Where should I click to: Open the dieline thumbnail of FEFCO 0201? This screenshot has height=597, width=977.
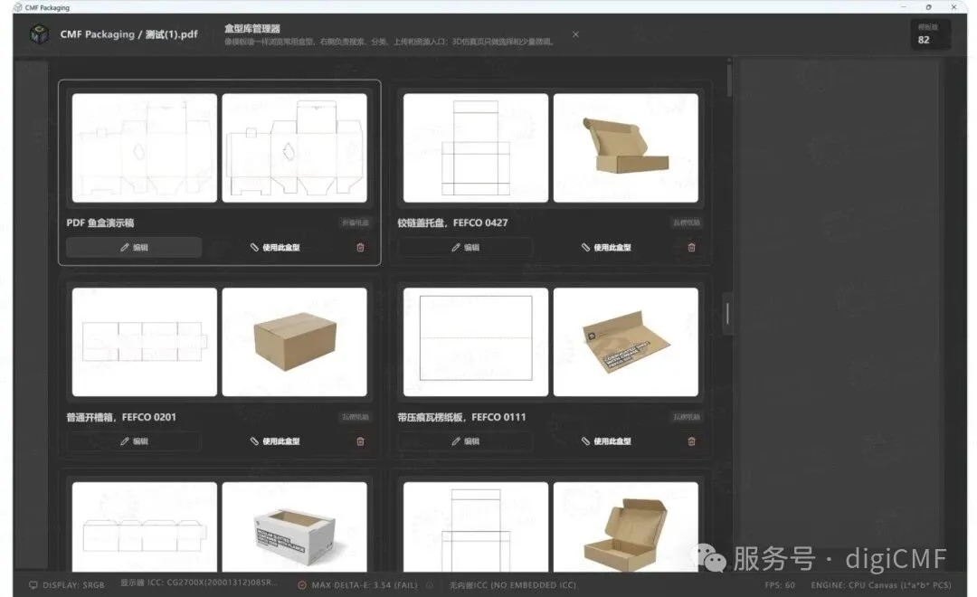click(145, 342)
